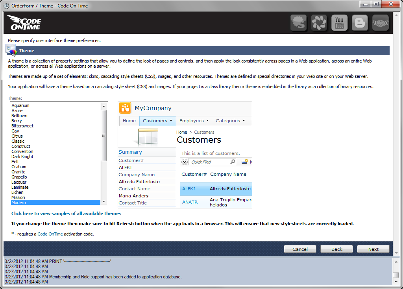Select the Grapello theme

tap(55, 177)
